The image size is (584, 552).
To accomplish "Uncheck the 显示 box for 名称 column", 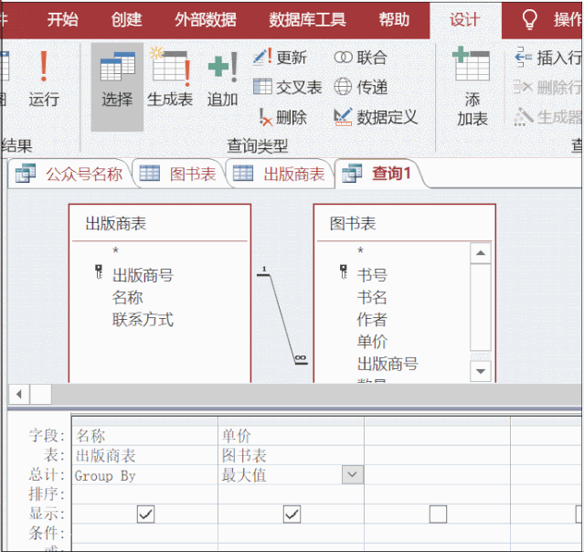I will point(145,515).
